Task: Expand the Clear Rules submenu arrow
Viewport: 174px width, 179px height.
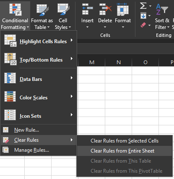Action: 72,140
